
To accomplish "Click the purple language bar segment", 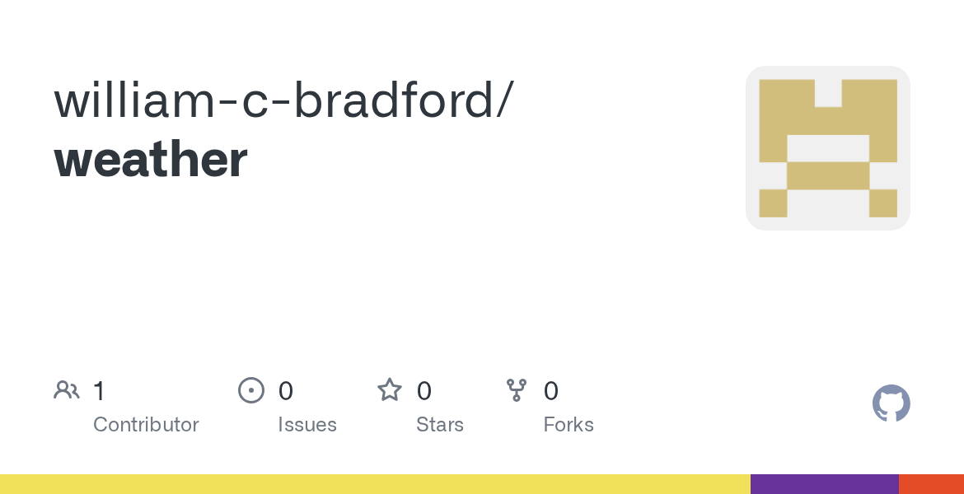I will click(x=824, y=484).
